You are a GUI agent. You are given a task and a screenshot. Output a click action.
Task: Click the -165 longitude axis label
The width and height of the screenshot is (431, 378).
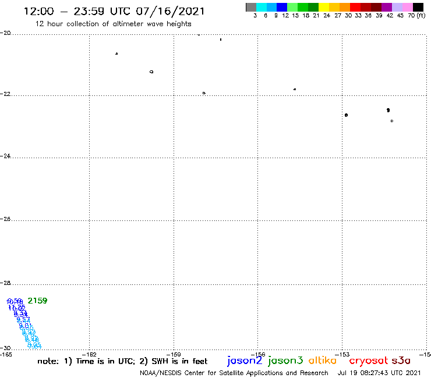(x=6, y=354)
